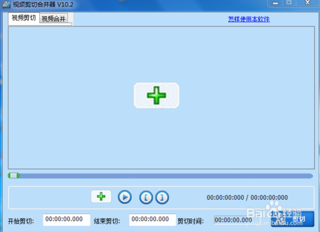The height and width of the screenshot is (232, 320).
Task: Set cut end with the right bracket button
Action: [x=162, y=197]
